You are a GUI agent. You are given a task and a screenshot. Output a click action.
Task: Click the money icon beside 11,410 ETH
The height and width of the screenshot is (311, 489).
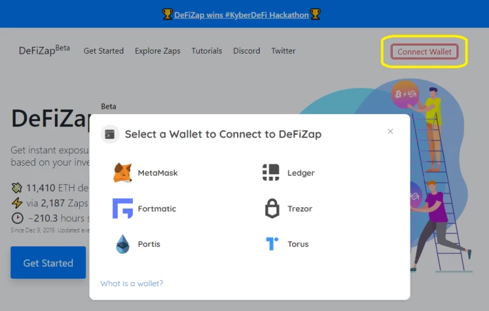click(x=17, y=188)
